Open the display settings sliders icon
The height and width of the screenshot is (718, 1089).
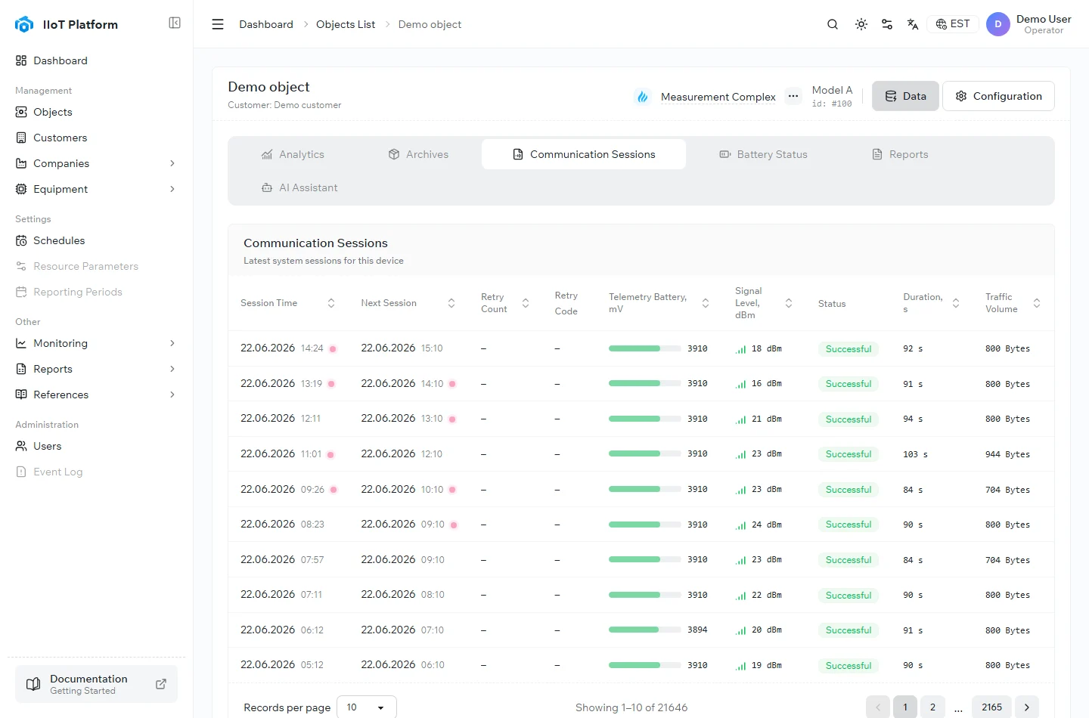pyautogui.click(x=887, y=24)
